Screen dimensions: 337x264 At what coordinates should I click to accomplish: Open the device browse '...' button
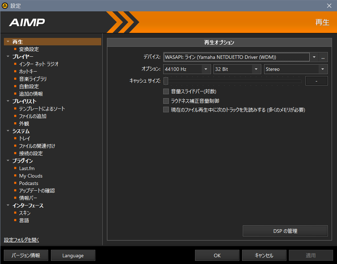[323, 57]
